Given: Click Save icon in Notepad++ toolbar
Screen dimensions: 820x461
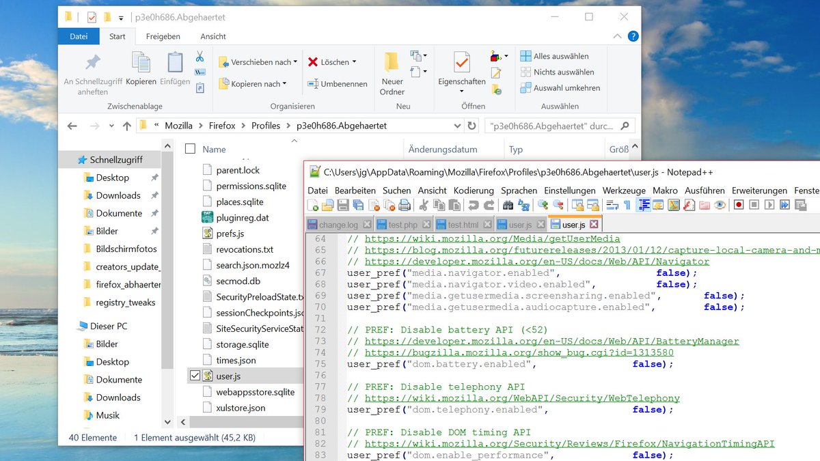Looking at the screenshot, I should pyautogui.click(x=343, y=205).
